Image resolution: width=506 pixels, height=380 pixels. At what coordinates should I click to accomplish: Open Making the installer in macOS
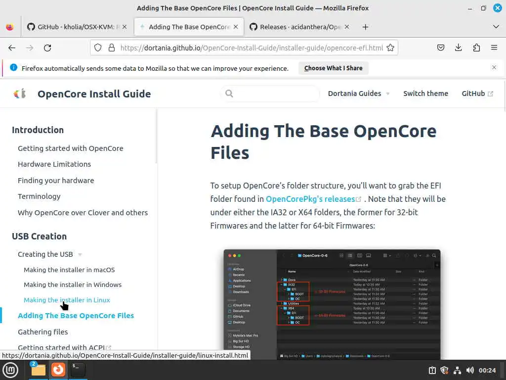point(69,270)
